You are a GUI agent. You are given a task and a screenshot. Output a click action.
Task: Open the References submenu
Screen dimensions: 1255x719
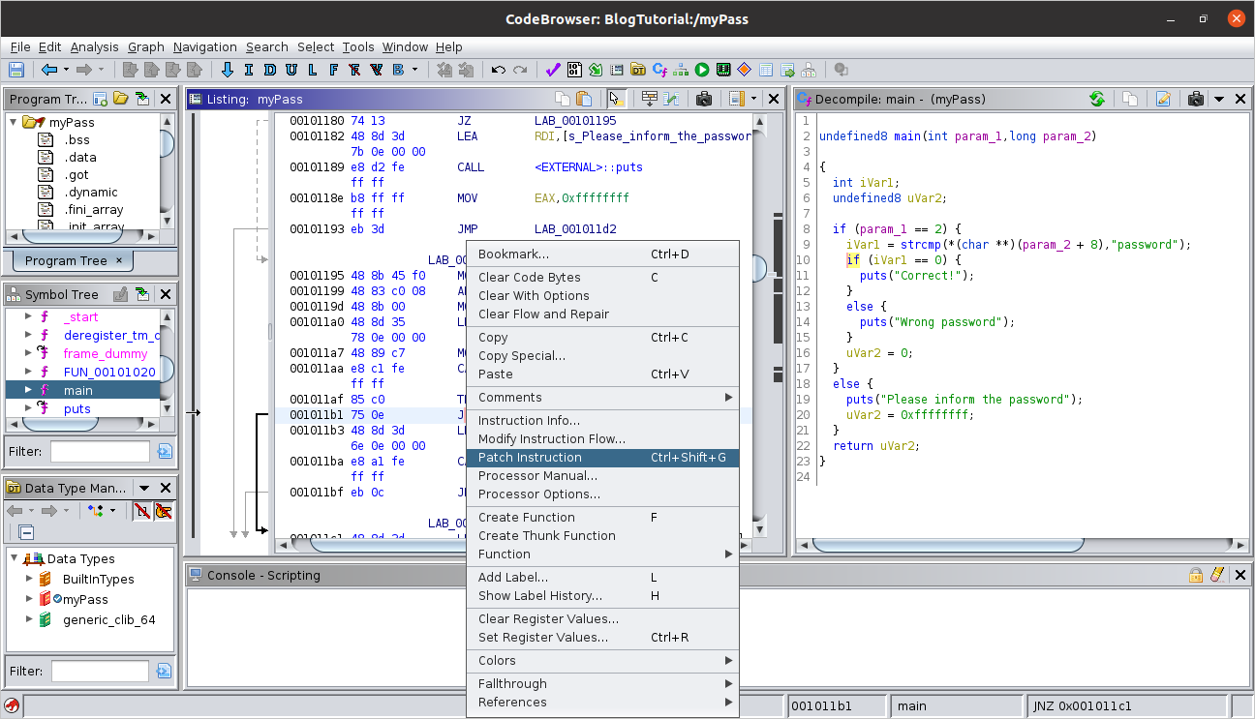click(602, 702)
